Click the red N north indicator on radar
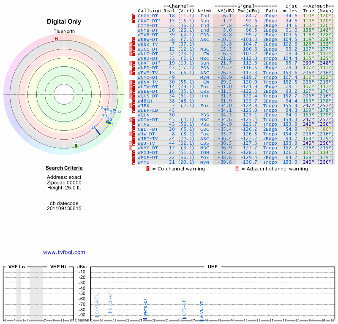Image resolution: width=338 pixels, height=324 pixels. tap(56, 39)
